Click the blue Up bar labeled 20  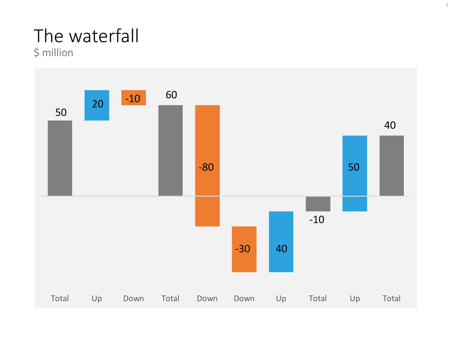pyautogui.click(x=97, y=105)
